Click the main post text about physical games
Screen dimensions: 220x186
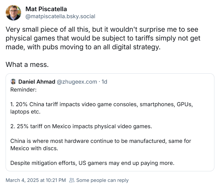pos(103,38)
